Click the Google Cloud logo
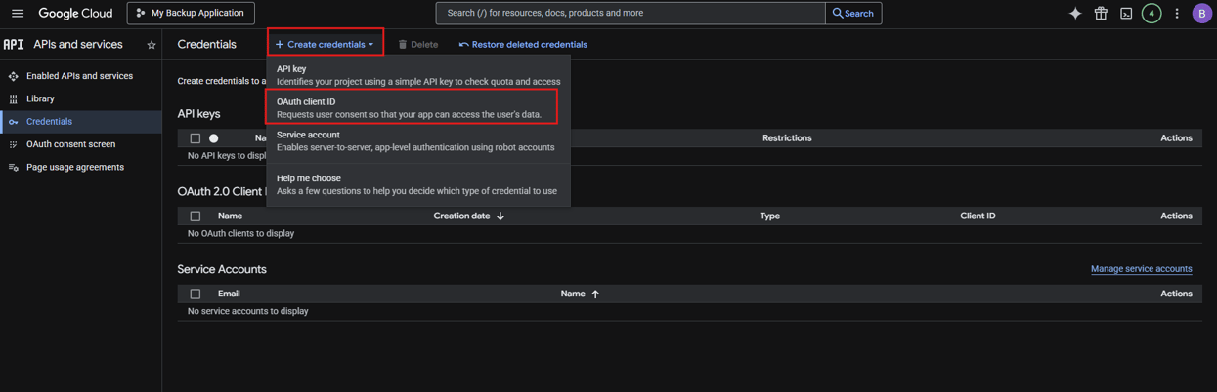Screen dimensions: 1217x392 75,14
